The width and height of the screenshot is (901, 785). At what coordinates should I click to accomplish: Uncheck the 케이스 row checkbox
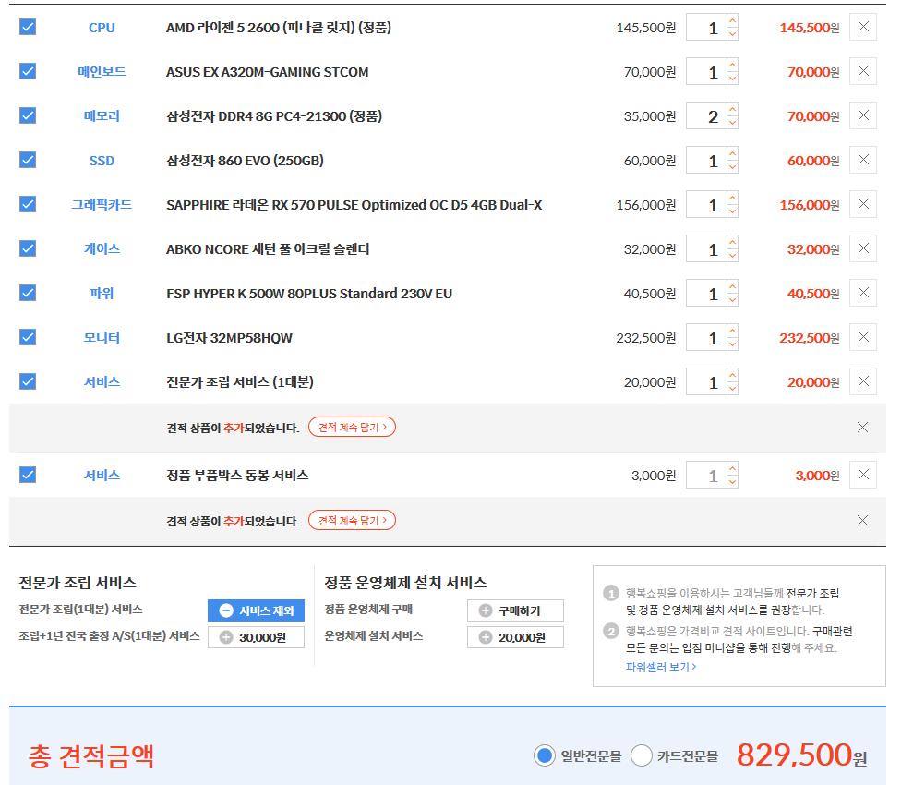(28, 248)
